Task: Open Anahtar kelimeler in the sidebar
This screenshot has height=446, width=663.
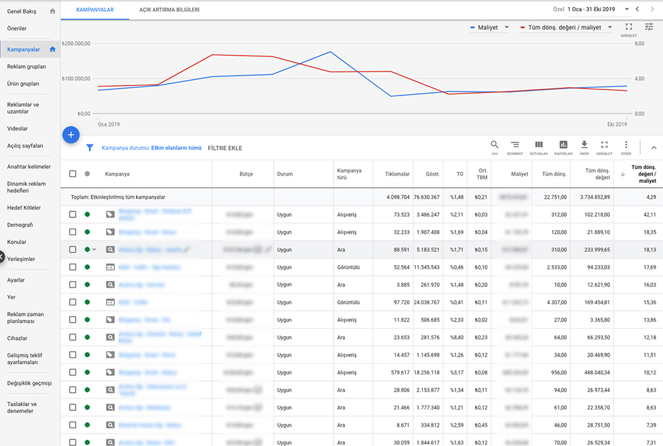Action: [29, 166]
